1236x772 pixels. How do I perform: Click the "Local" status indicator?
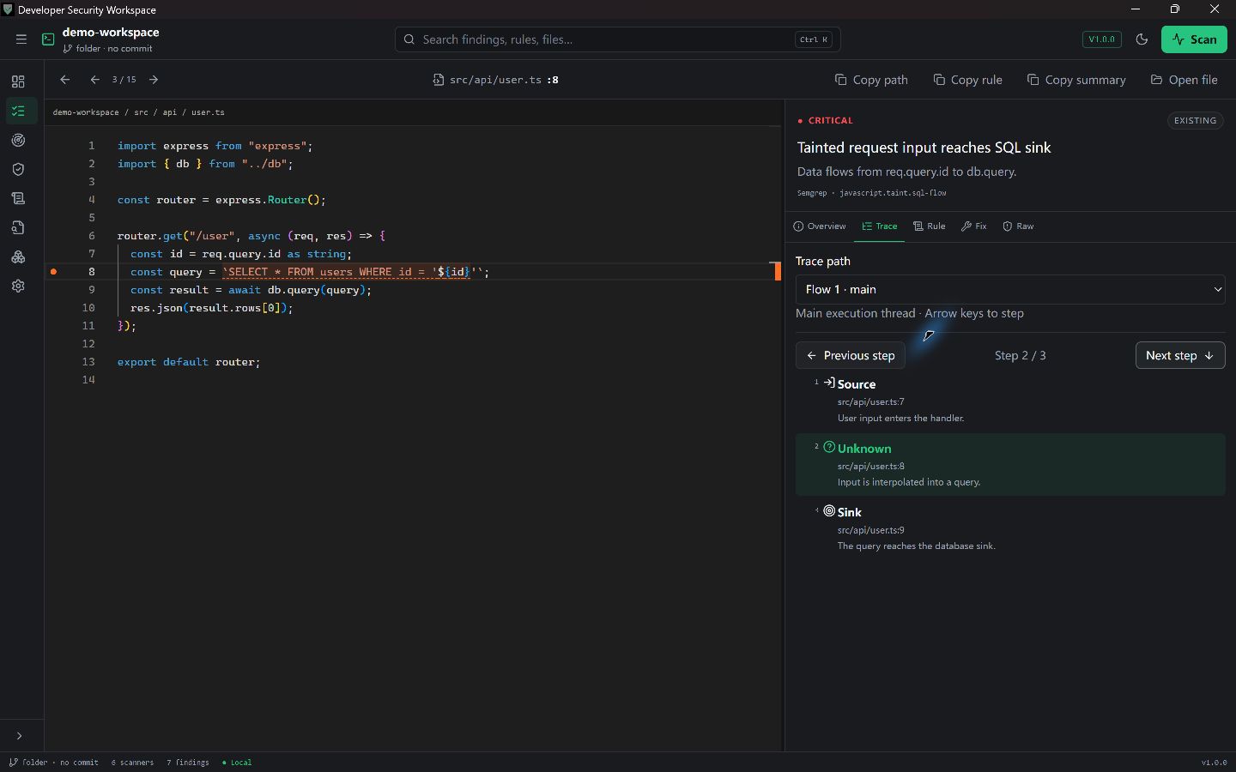click(238, 763)
